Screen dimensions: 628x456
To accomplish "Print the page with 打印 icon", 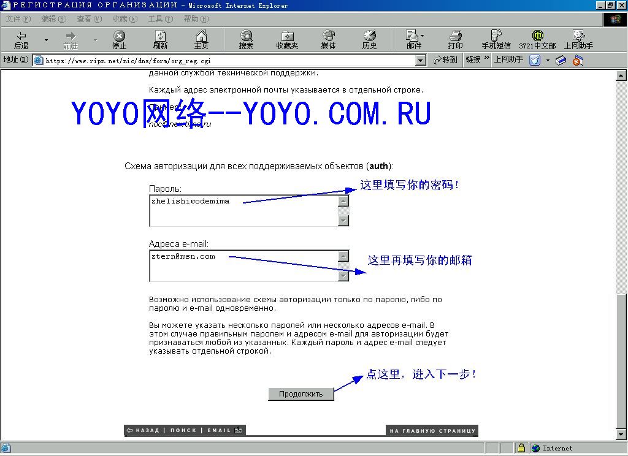I will tap(456, 40).
